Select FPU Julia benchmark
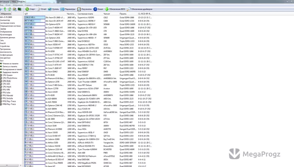 pyautogui.click(x=6, y=92)
